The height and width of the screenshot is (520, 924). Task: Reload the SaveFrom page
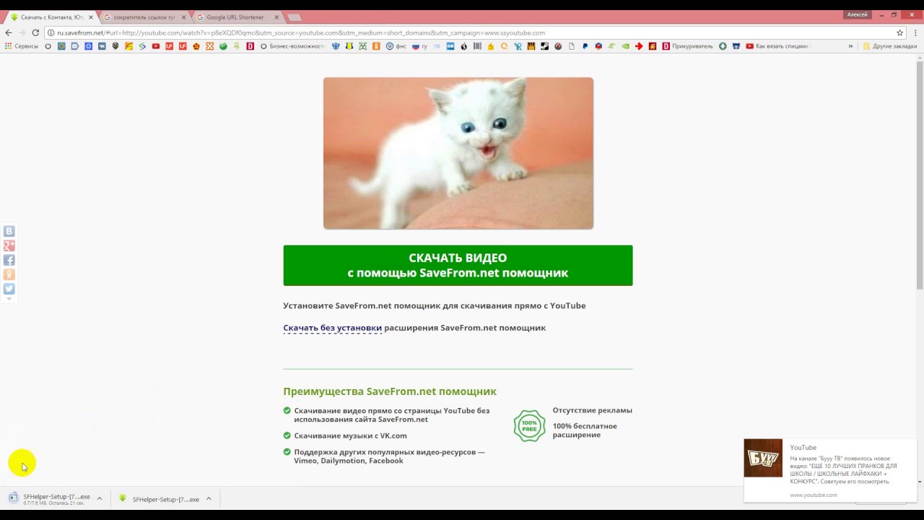35,32
